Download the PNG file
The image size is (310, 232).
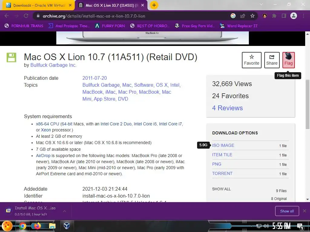[217, 164]
